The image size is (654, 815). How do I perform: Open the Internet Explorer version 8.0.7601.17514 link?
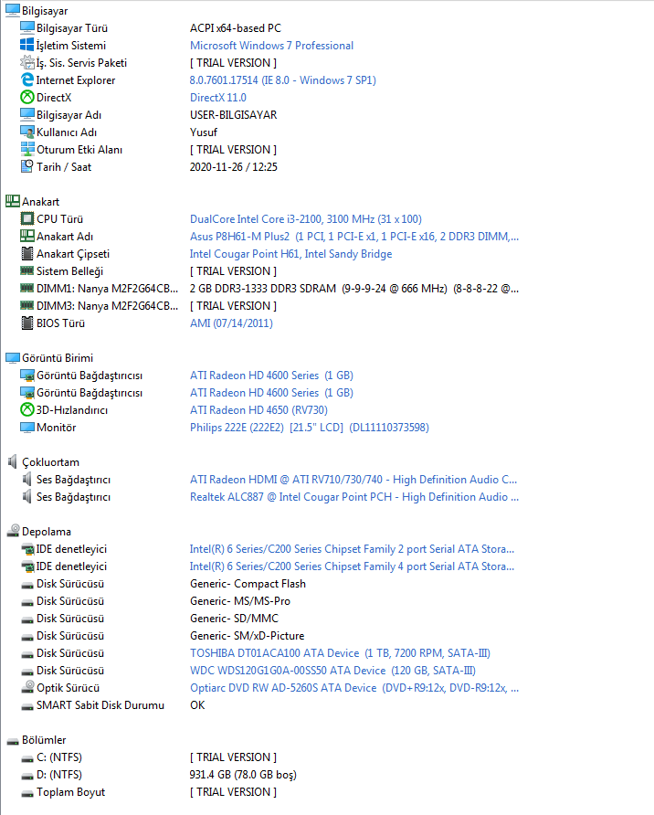pyautogui.click(x=282, y=80)
